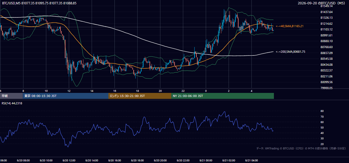Image resolution: width=349 pixels, height=163 pixels.
Task: Click the 80099.56 price axis value
Action: 326,82
